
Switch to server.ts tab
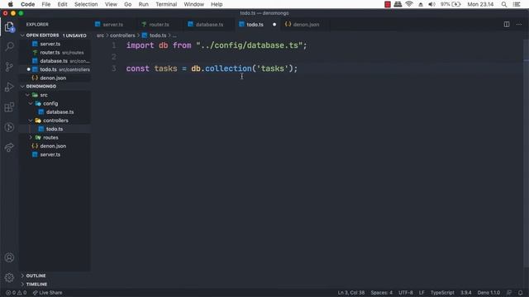click(x=112, y=24)
